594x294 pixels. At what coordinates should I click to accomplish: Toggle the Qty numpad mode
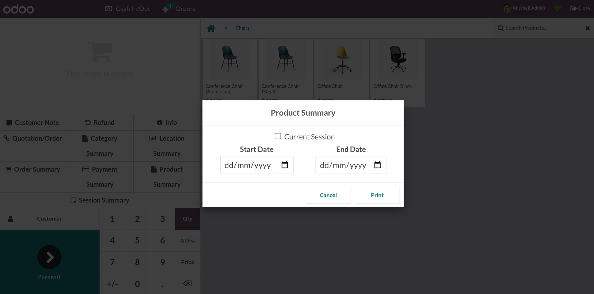pos(187,219)
